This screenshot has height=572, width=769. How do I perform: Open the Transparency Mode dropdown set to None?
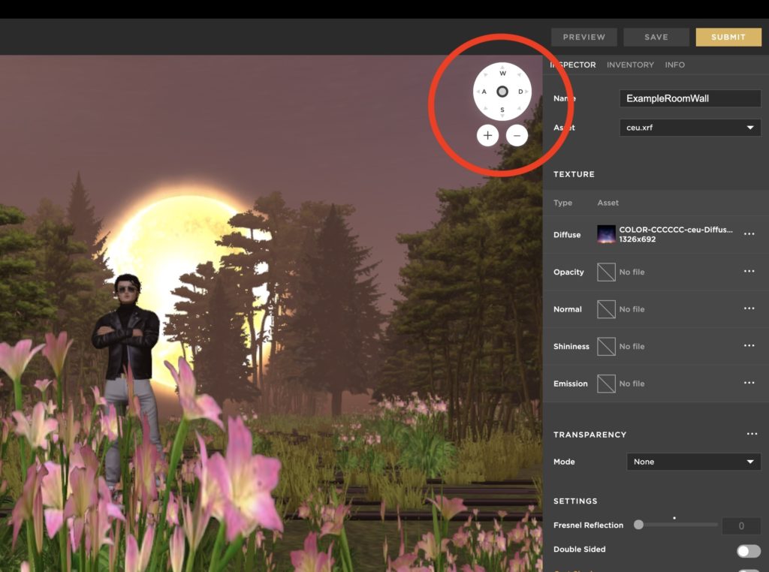point(692,462)
